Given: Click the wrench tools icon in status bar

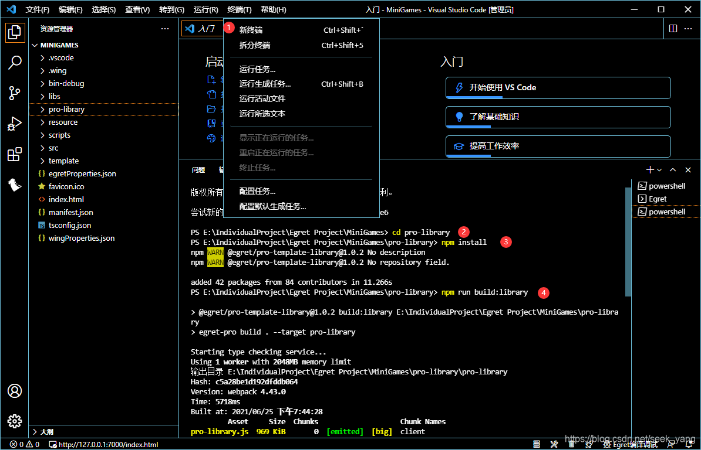Looking at the screenshot, I should coord(554,444).
